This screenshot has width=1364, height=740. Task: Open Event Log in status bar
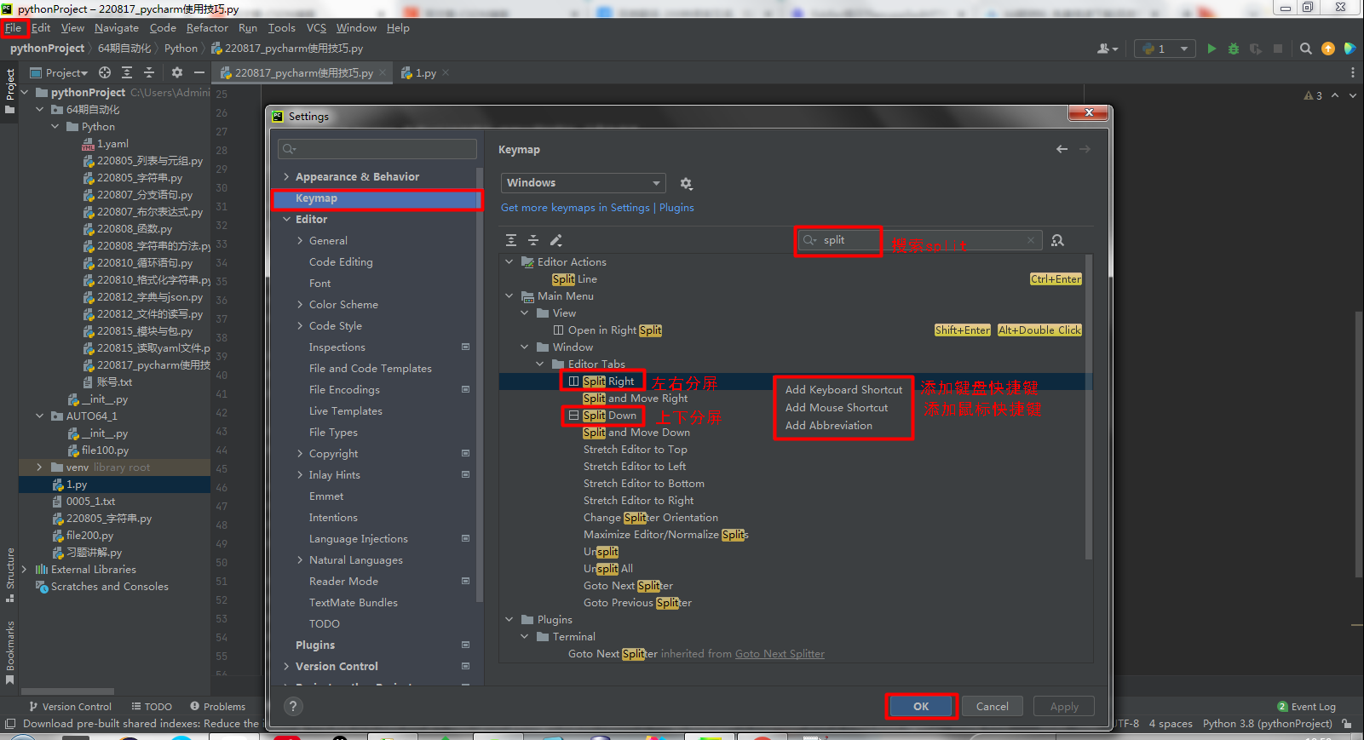[1306, 707]
